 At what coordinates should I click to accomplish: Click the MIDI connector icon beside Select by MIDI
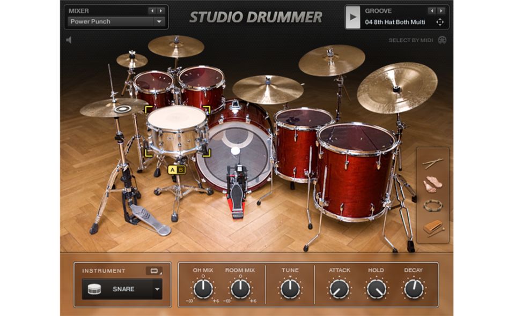point(442,40)
